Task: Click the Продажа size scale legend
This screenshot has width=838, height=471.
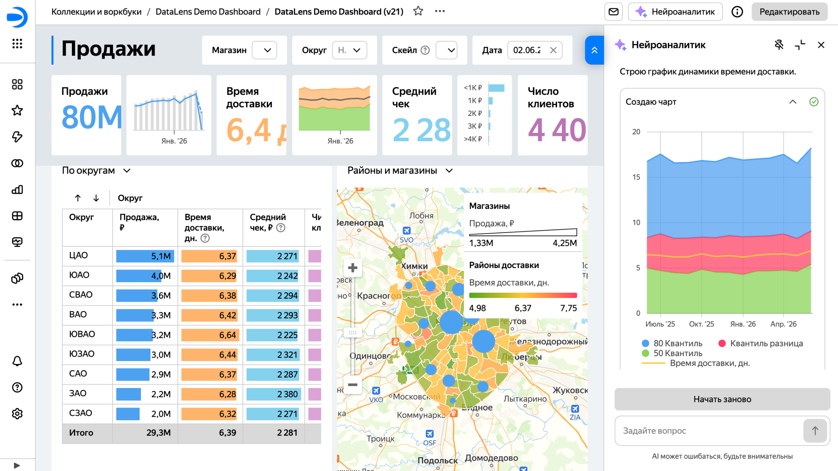Action: pyautogui.click(x=523, y=232)
